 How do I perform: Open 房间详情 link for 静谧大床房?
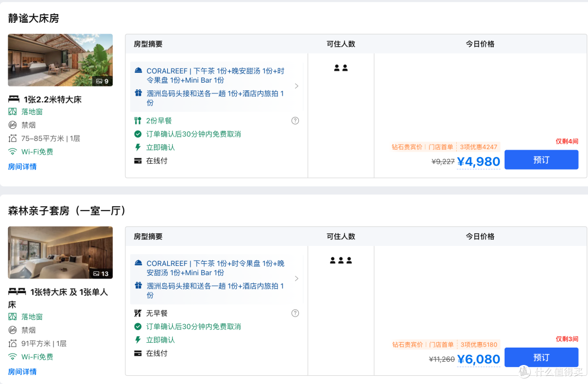pyautogui.click(x=22, y=167)
